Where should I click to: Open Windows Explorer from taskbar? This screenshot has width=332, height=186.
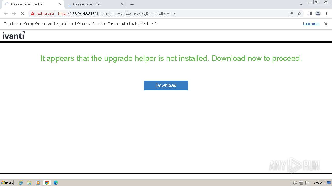click(x=29, y=183)
